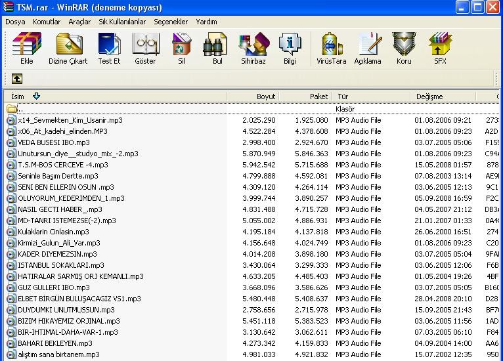Open the parent folder '..' entry

coord(20,109)
